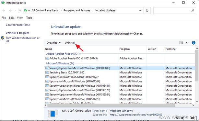
Task: Open Uninstall a program link
Action: click(17, 33)
